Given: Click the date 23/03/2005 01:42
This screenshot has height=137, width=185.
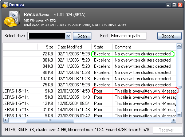Looking at the screenshot, I should pyautogui.click(x=74, y=116).
